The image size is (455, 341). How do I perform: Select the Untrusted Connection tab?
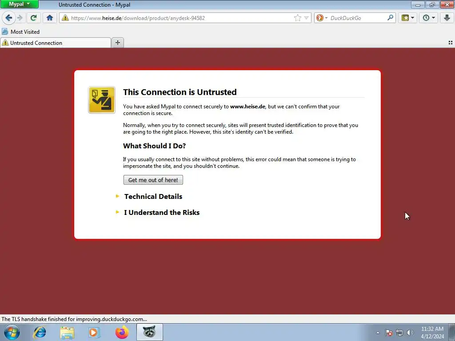pyautogui.click(x=56, y=43)
